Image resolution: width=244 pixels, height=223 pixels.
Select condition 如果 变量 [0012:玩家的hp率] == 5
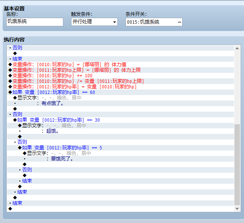[120, 148]
